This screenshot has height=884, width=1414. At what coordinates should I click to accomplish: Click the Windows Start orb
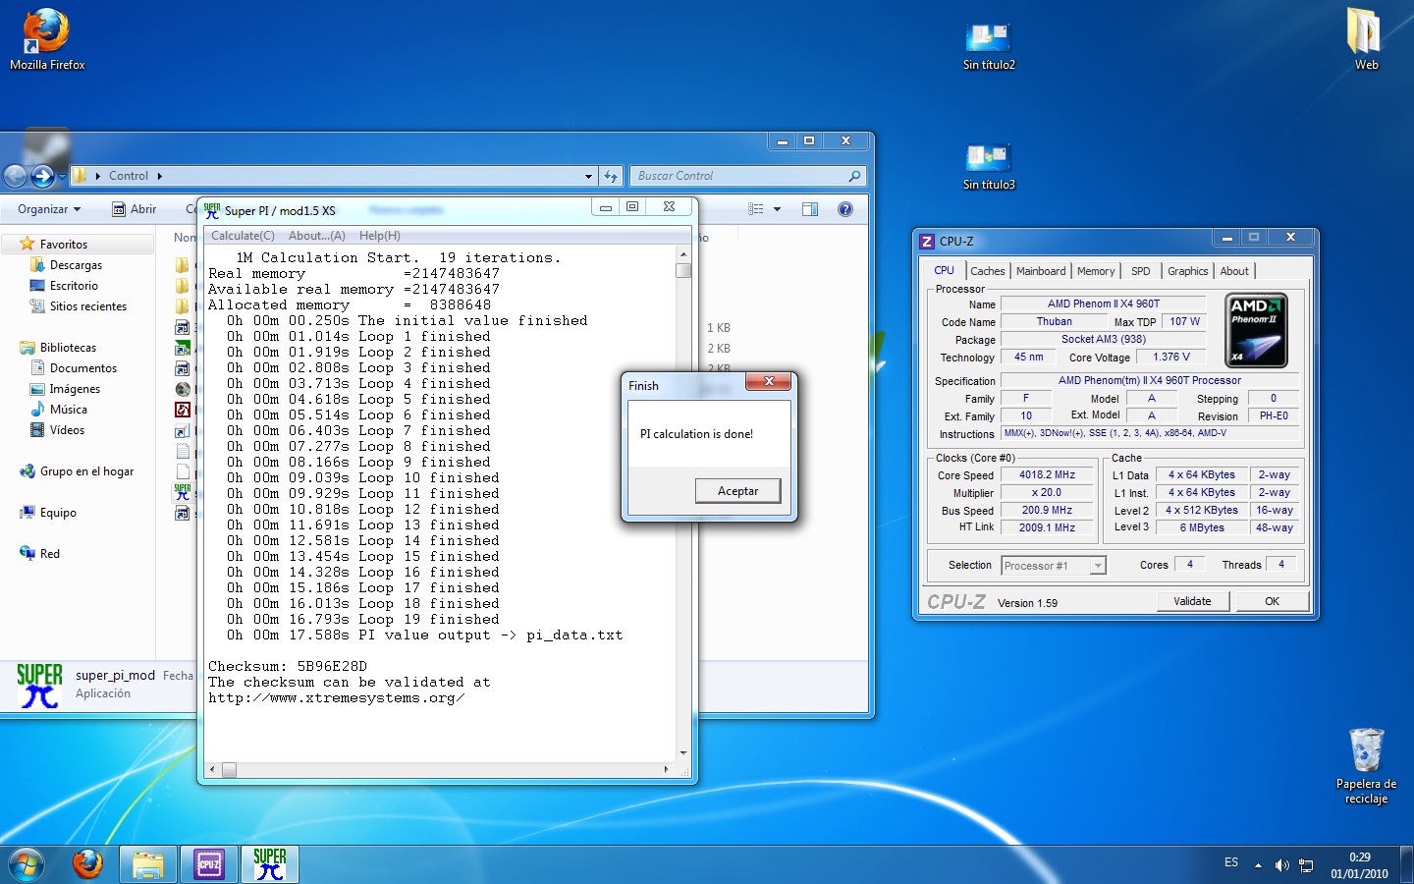coord(27,864)
